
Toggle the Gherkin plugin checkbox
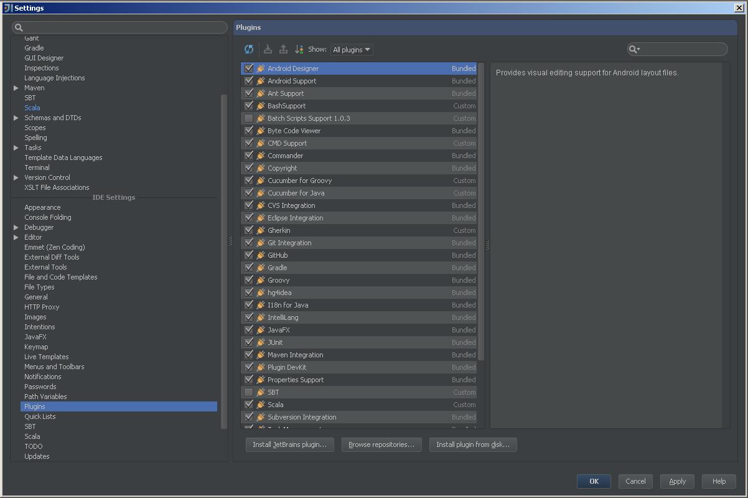coord(249,230)
